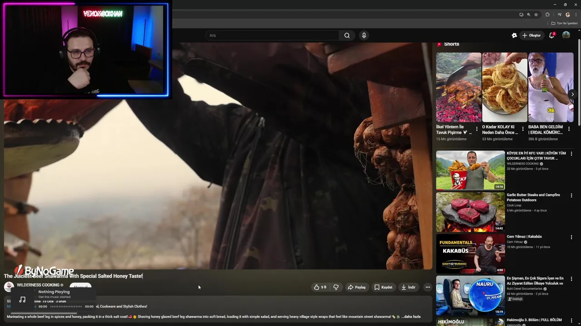Viewport: 581px width, 326px height.
Task: Click the music widget progress bar
Action: click(x=66, y=307)
